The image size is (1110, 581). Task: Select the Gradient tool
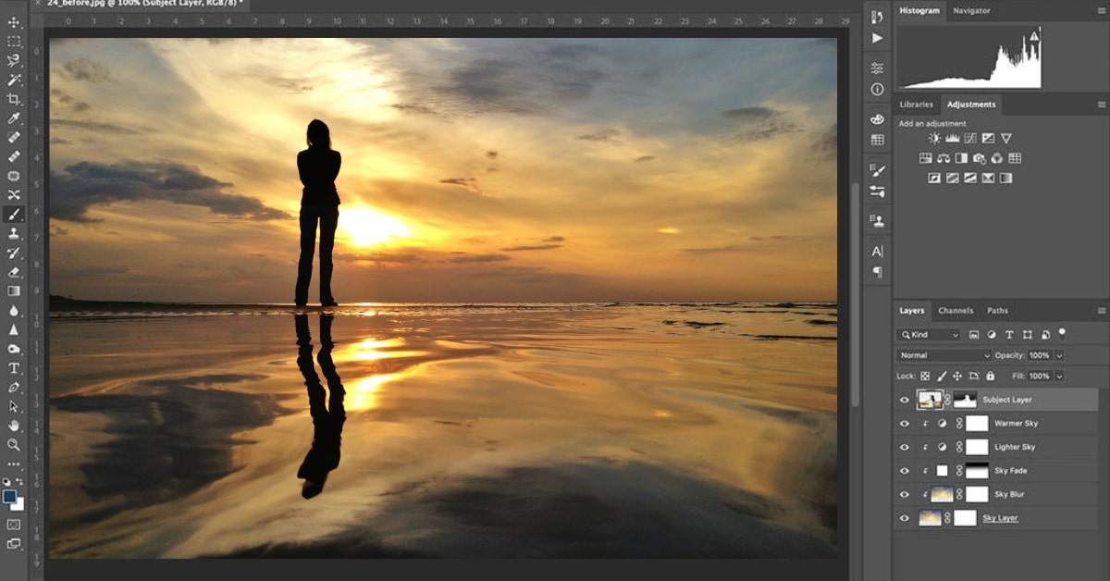tap(14, 290)
